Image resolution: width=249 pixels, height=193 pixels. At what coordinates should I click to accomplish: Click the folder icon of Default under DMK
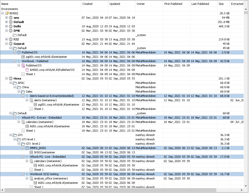[x=15, y=35]
